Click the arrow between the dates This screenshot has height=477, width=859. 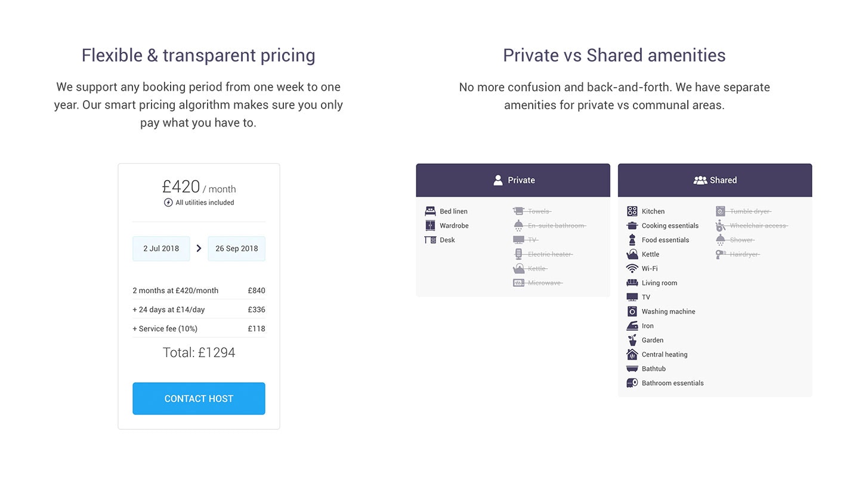[x=199, y=249]
